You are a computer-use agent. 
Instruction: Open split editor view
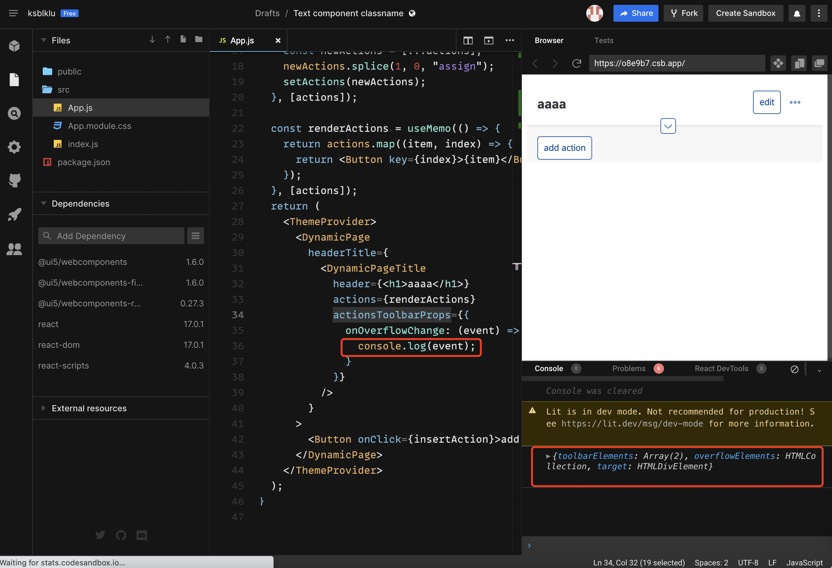[468, 40]
